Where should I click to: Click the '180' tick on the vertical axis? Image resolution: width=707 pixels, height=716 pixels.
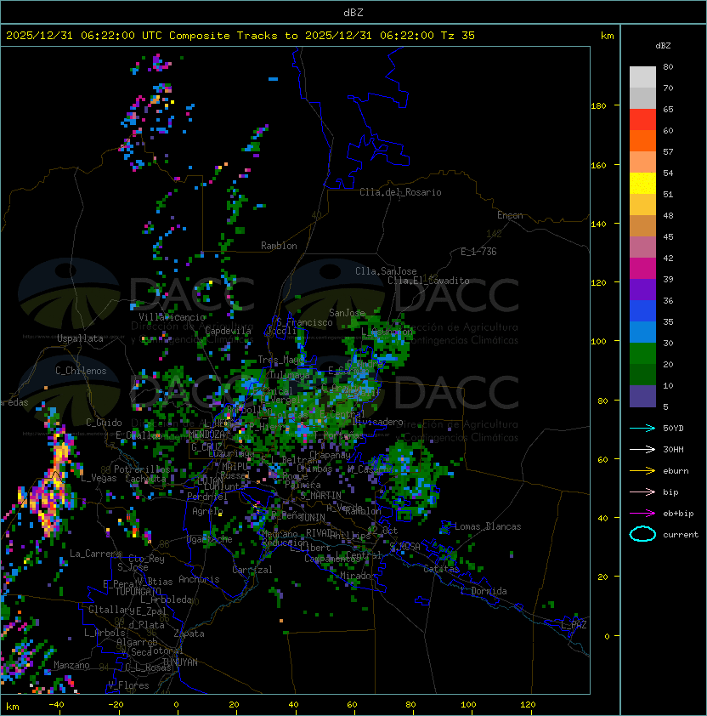coord(598,106)
